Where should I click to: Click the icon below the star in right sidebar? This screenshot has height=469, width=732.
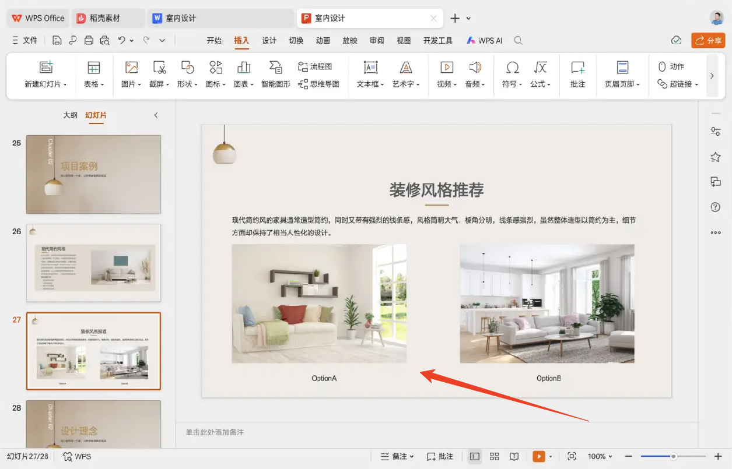pyautogui.click(x=716, y=182)
